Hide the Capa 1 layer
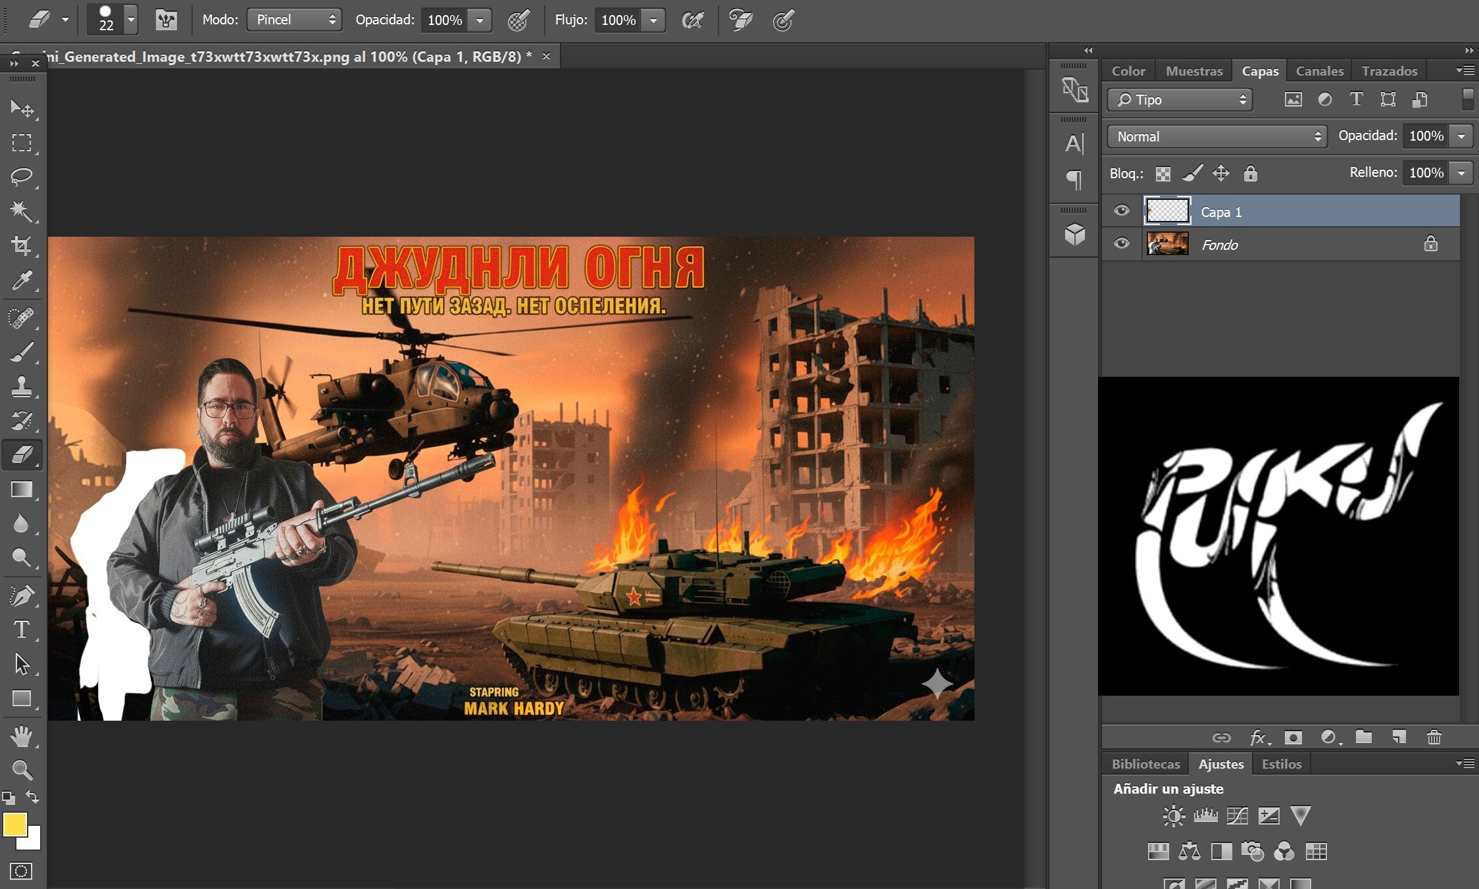1479x889 pixels. [1121, 211]
